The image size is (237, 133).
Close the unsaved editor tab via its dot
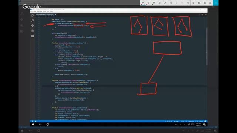[x=56, y=15]
